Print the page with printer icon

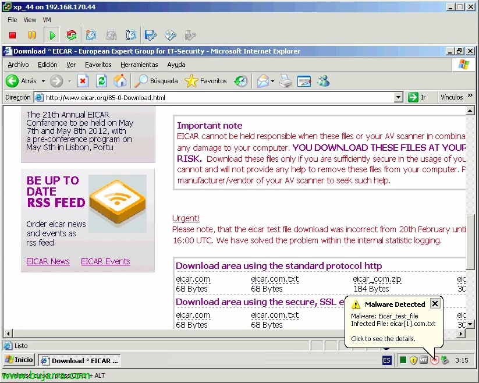pos(286,81)
